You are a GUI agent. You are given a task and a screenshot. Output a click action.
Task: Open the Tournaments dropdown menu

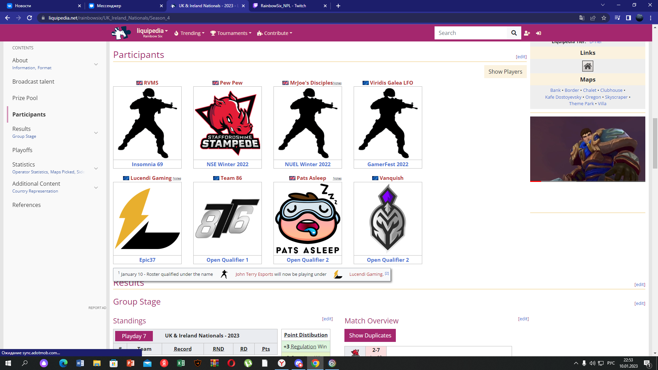tap(231, 33)
